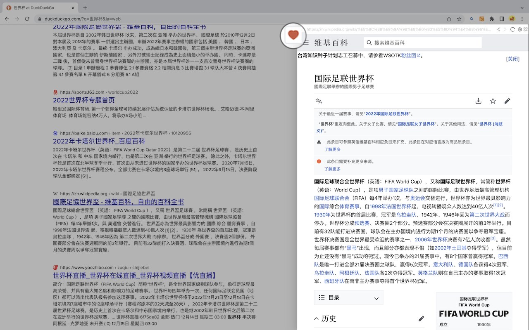This screenshot has width=529, height=330.
Task: Edit the 国际足联世界杯 article with the pencil
Action: 508,101
